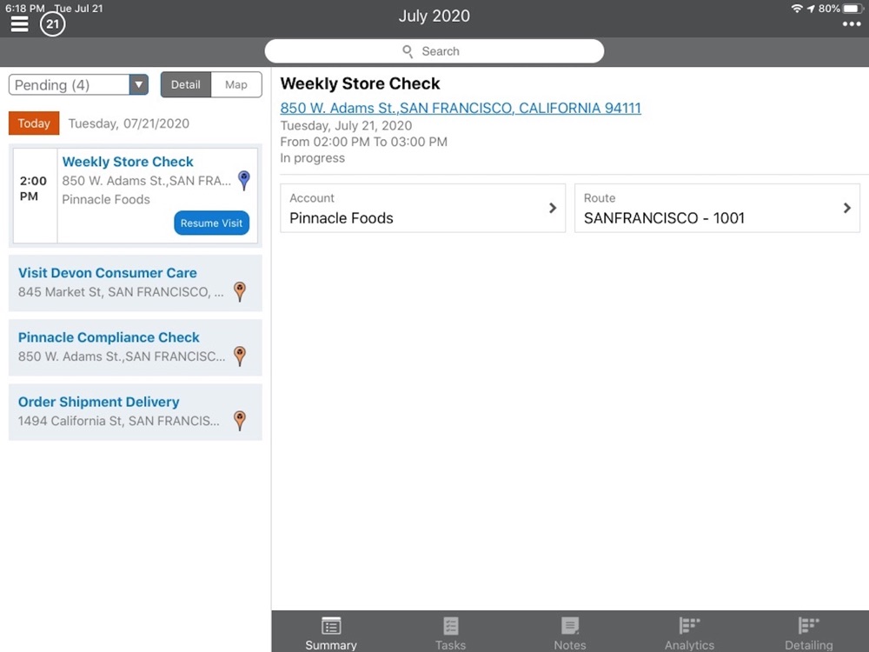The width and height of the screenshot is (869, 652).
Task: Switch the list to Map view
Action: pos(236,85)
